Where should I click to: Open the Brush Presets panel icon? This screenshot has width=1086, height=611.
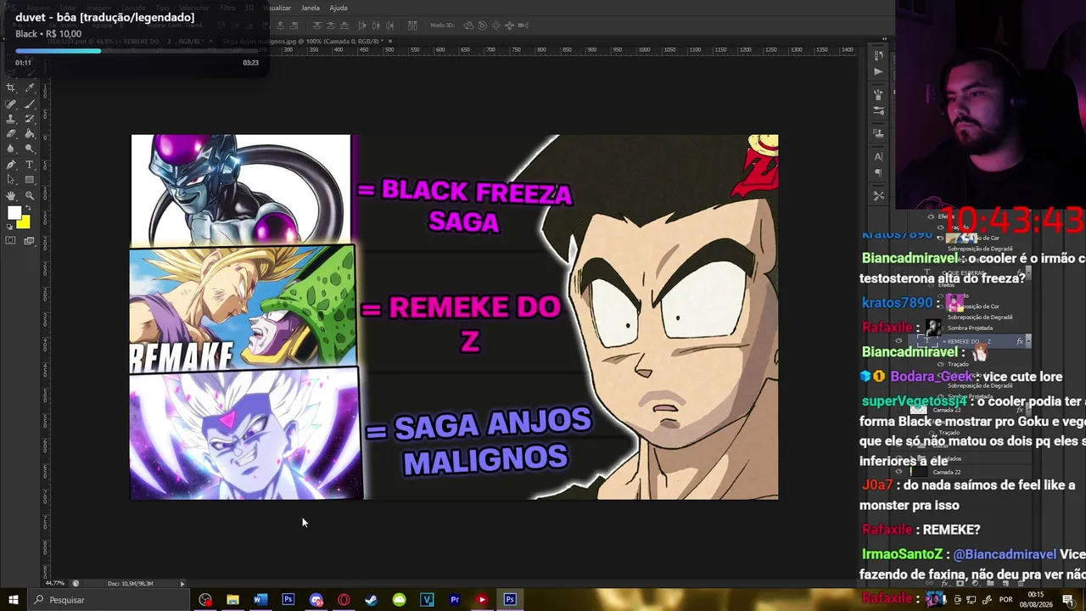click(x=878, y=94)
